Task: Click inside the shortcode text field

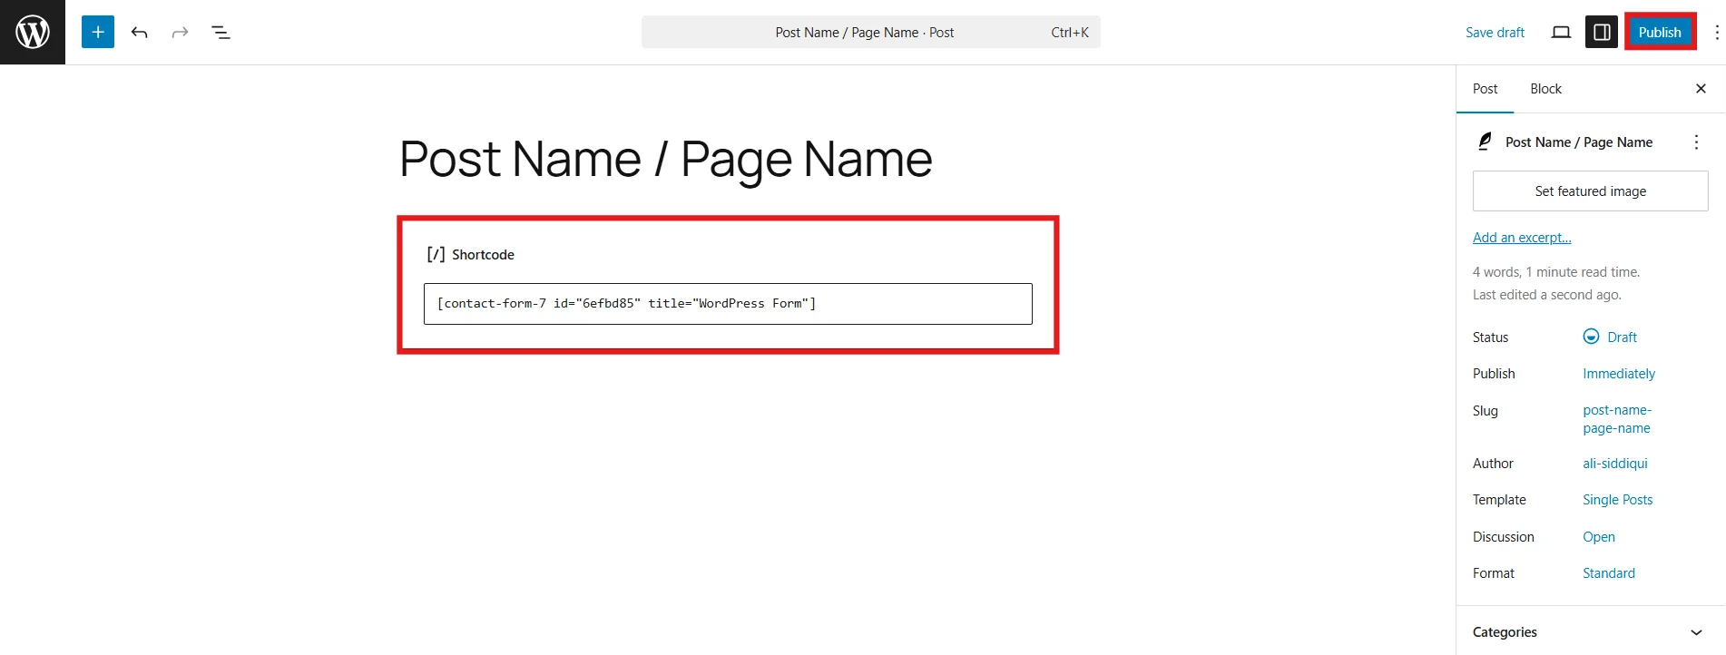Action: (728, 304)
